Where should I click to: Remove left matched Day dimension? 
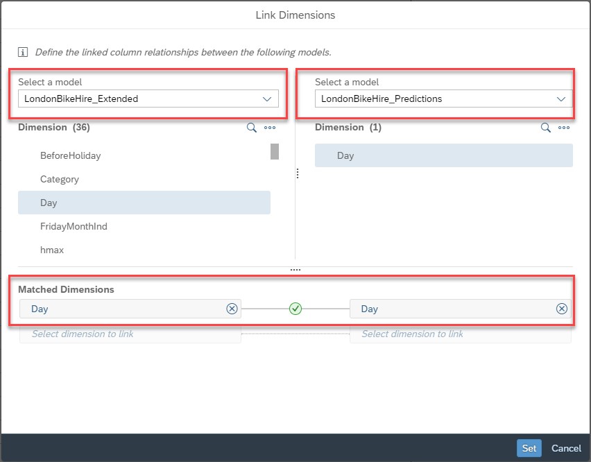(232, 309)
